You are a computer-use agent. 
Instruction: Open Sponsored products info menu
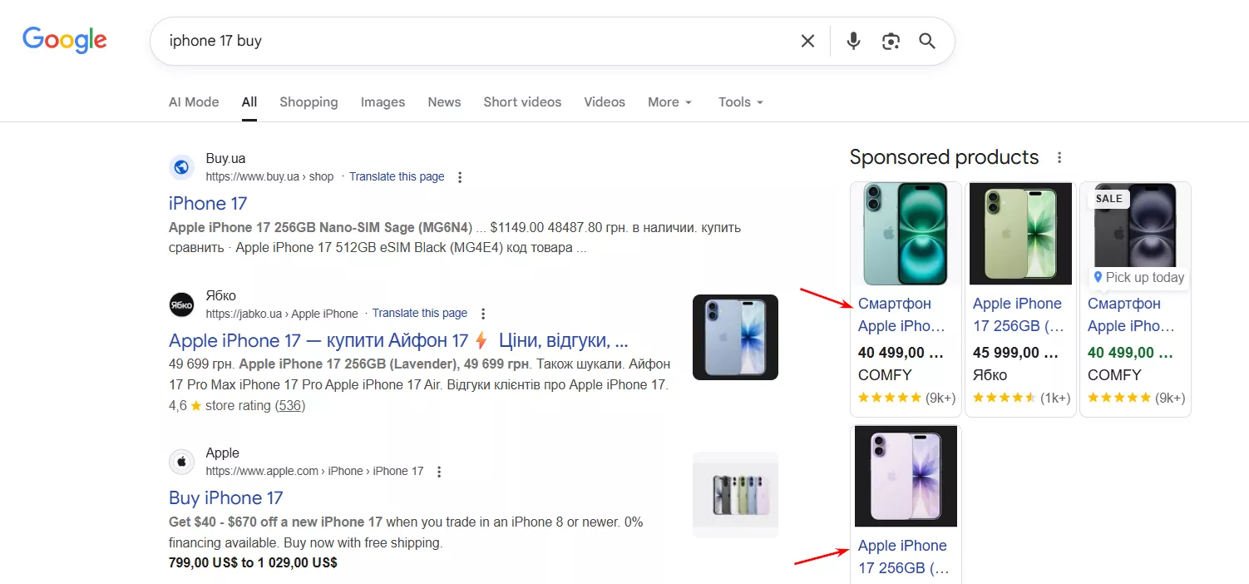(1059, 157)
